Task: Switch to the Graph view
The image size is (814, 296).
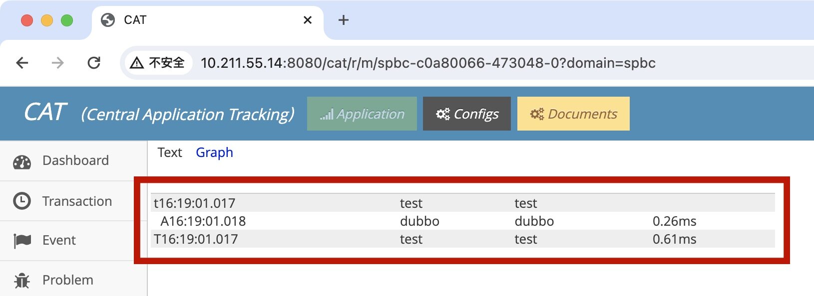Action: (x=214, y=152)
